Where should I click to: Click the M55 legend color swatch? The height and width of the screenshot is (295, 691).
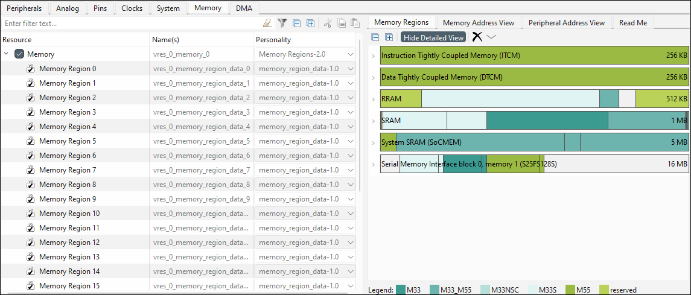[x=569, y=290]
